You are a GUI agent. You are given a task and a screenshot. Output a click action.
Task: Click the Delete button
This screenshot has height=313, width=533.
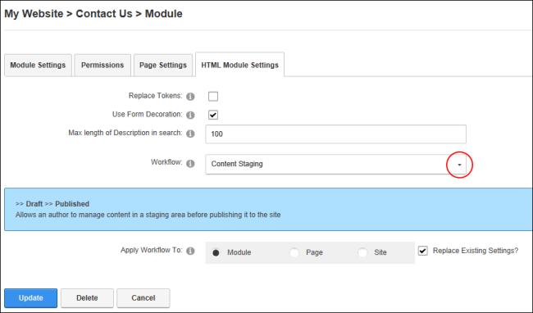[87, 298]
